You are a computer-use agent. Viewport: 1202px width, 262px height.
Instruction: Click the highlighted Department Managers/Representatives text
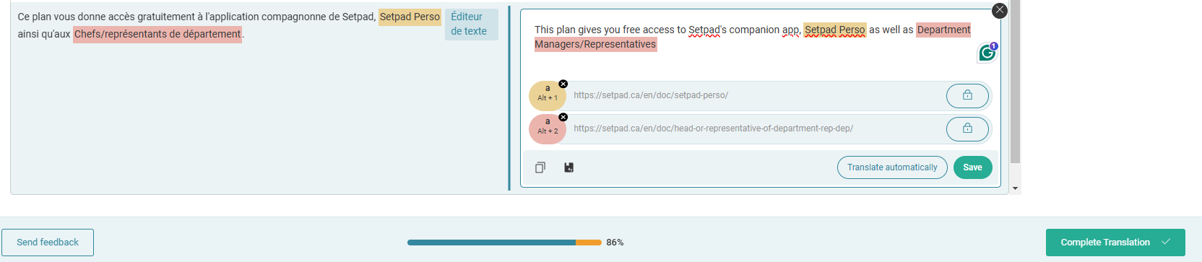tap(752, 37)
